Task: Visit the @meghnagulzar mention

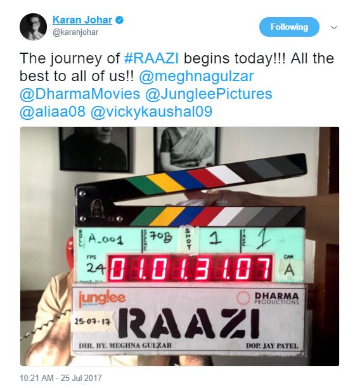Action: click(x=197, y=76)
